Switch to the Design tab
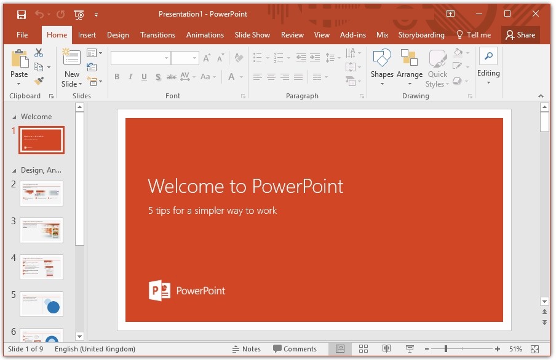 (117, 35)
